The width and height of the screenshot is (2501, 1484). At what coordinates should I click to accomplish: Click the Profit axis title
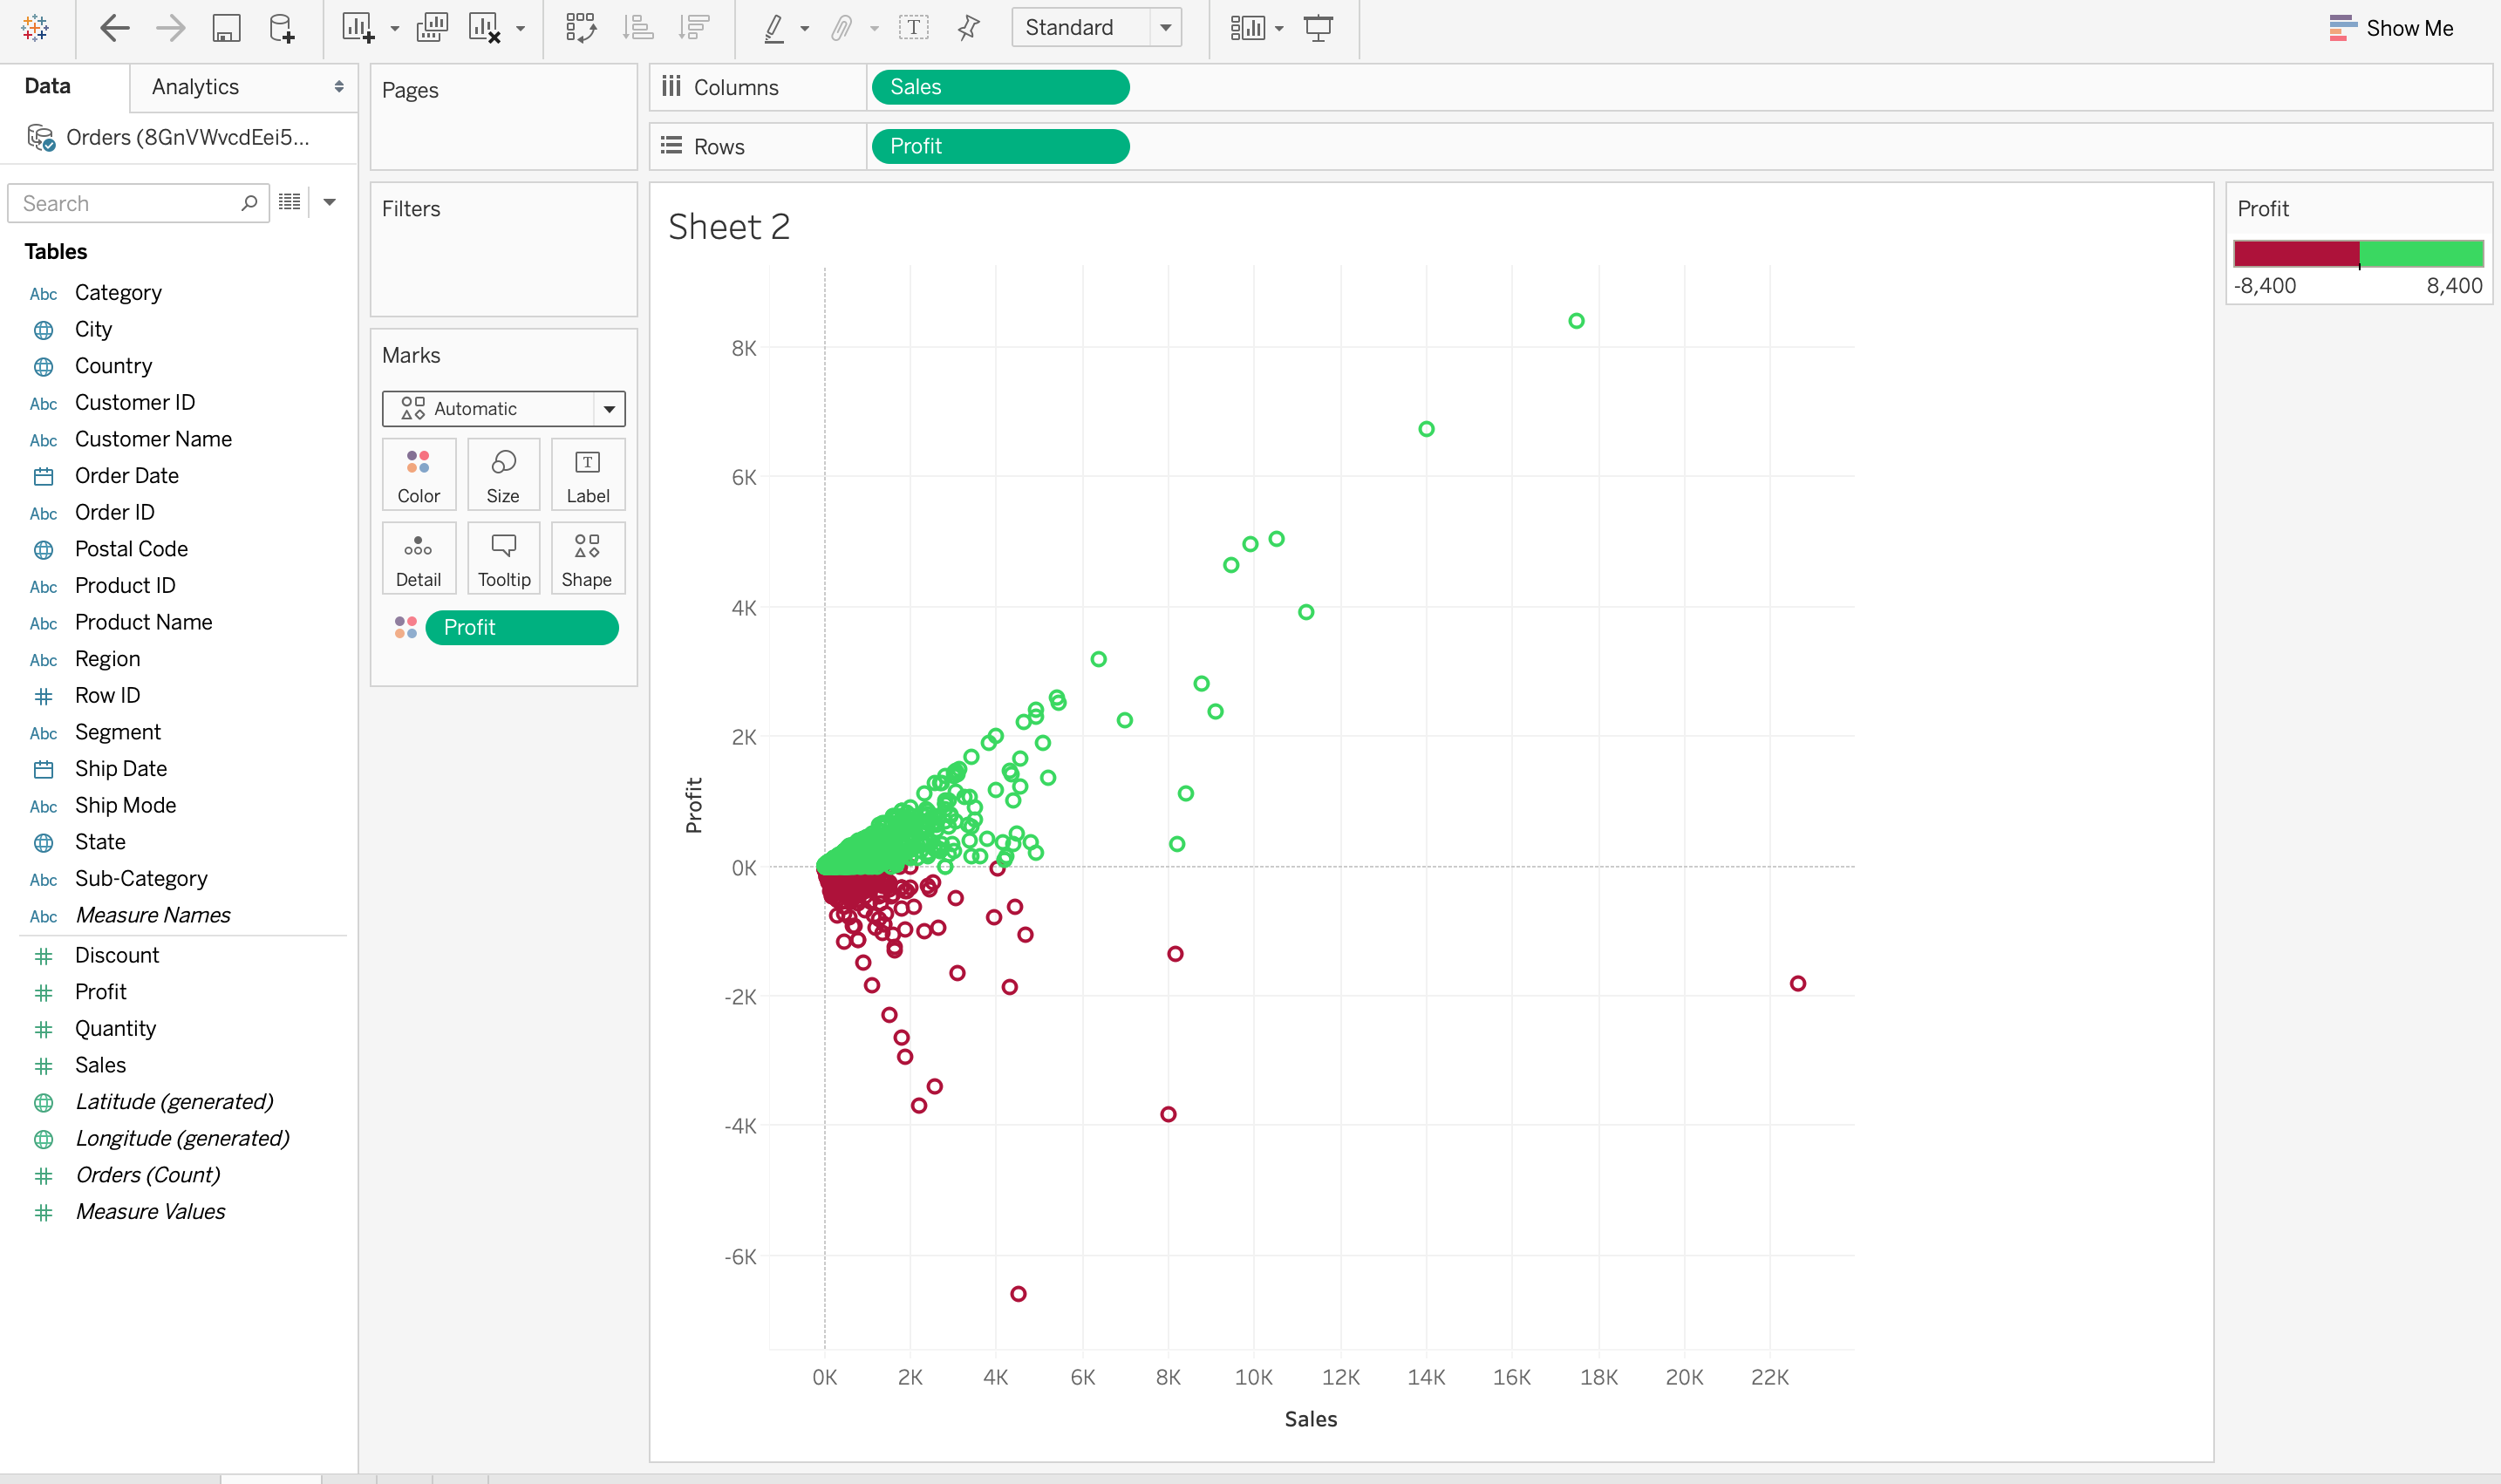point(693,805)
